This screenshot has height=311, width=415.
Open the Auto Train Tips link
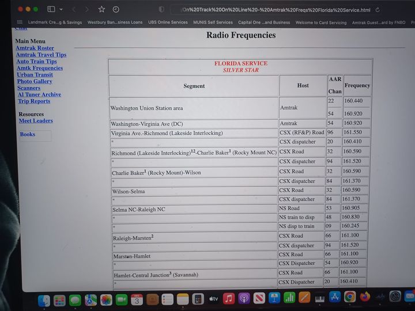tap(36, 62)
